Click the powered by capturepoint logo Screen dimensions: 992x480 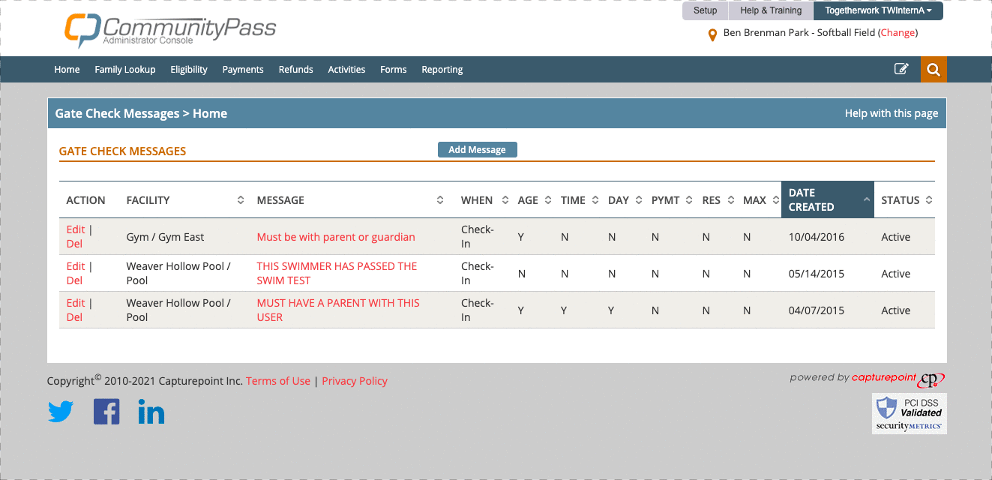pos(868,379)
